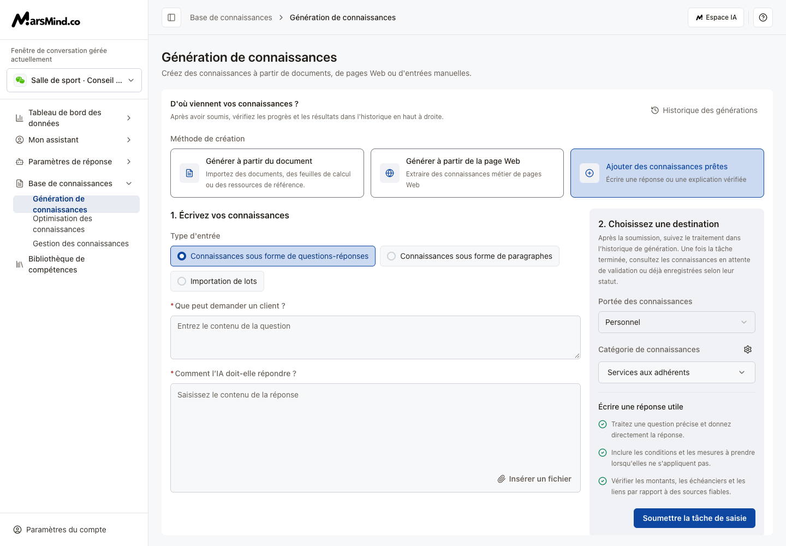Viewport: 786px width, 546px height.
Task: Click the Base de connaissances document icon
Action: [x=19, y=183]
